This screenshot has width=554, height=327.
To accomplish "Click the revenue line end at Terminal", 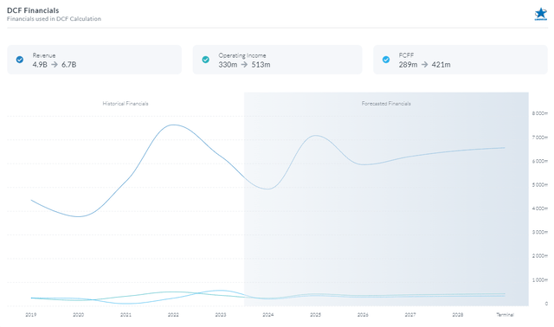I will [504, 148].
